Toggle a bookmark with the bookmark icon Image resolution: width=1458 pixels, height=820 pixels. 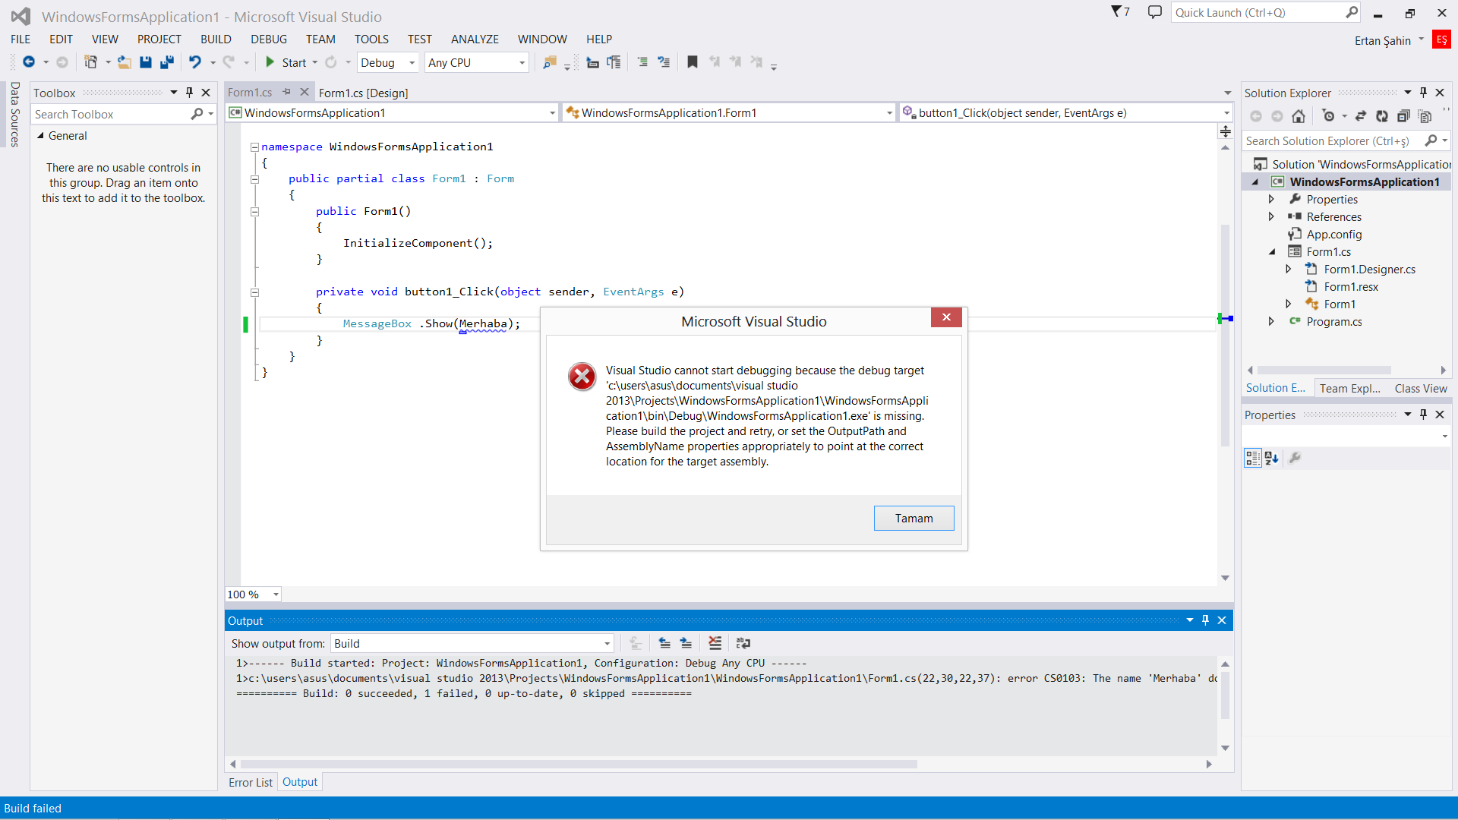(x=692, y=62)
